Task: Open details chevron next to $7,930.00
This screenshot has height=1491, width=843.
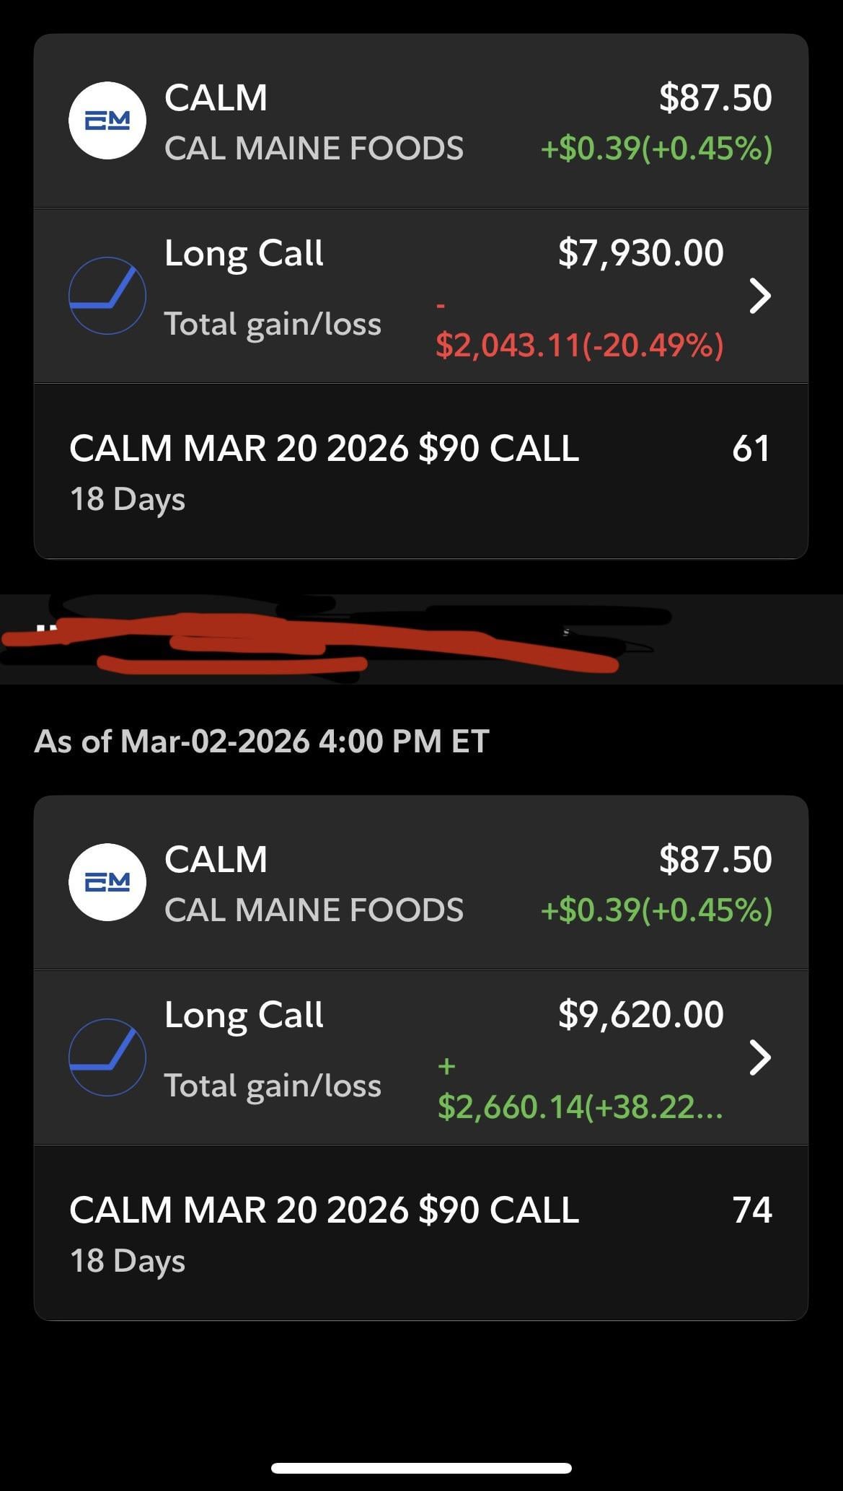Action: tap(759, 296)
